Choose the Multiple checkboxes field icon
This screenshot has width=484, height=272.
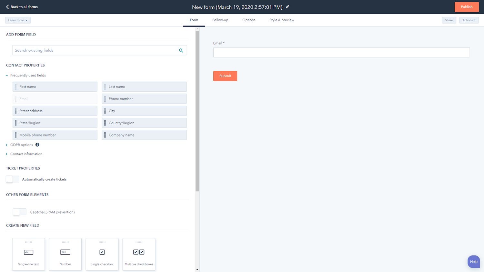point(139,252)
